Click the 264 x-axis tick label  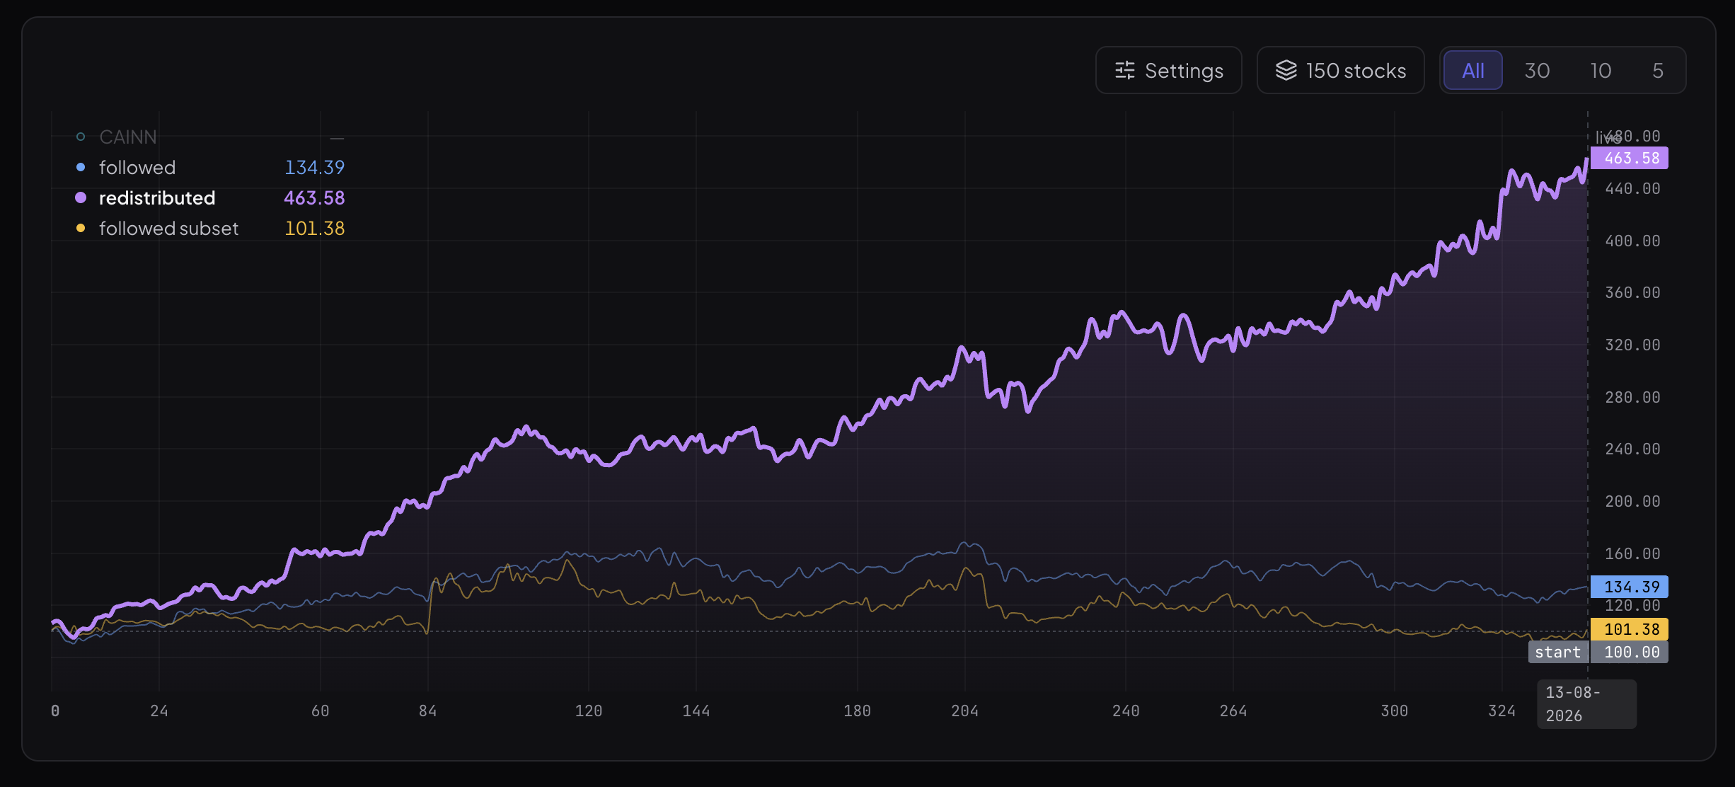1233,711
